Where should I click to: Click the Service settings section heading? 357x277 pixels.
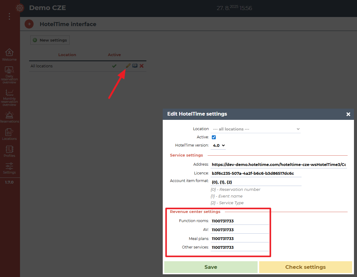click(x=186, y=155)
